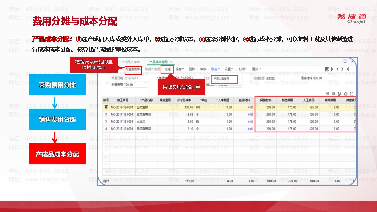
Task: Click the 规格型号 column header
Action: coord(165,100)
